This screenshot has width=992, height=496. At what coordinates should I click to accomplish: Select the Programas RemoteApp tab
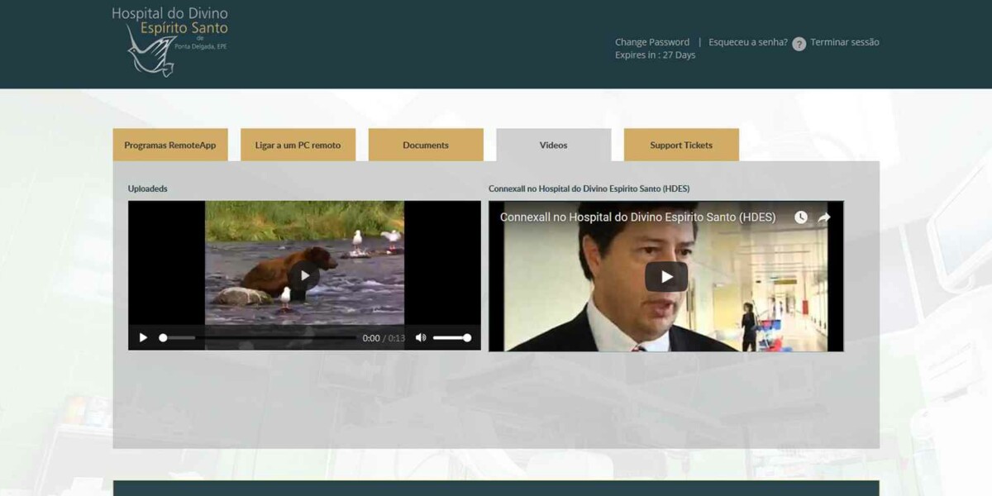169,145
